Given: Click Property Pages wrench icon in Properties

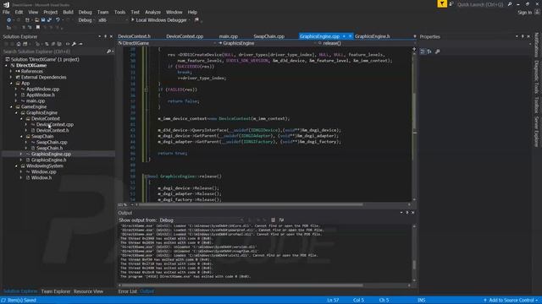Looking at the screenshot, I should pyautogui.click(x=438, y=52).
